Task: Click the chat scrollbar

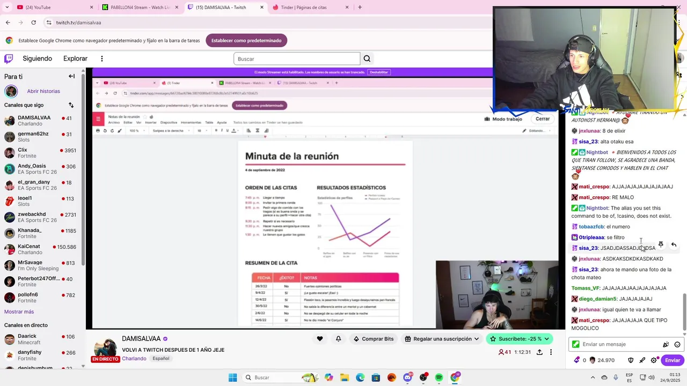Action: 684,311
